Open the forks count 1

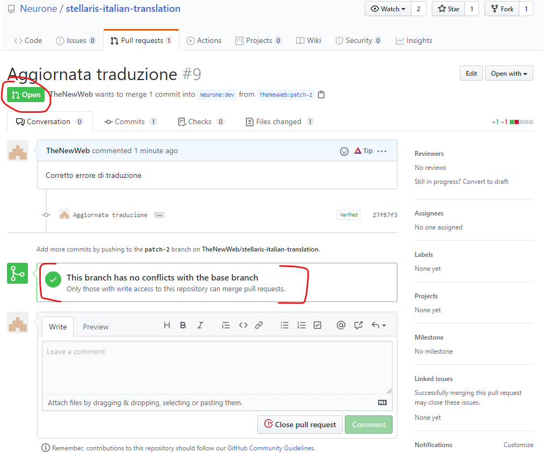click(526, 9)
